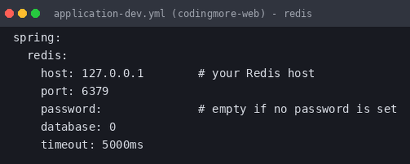The image size is (410, 164).
Task: Click 'redis' in the title bar
Action: coord(298,13)
